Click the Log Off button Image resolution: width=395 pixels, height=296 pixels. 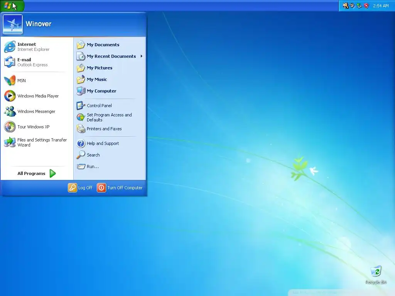(80, 188)
